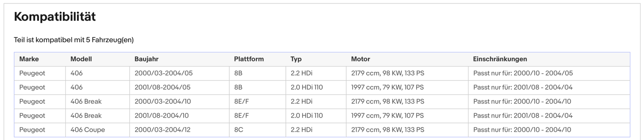Click the 8C platform cell
The height and width of the screenshot is (140, 644).
[x=239, y=130]
